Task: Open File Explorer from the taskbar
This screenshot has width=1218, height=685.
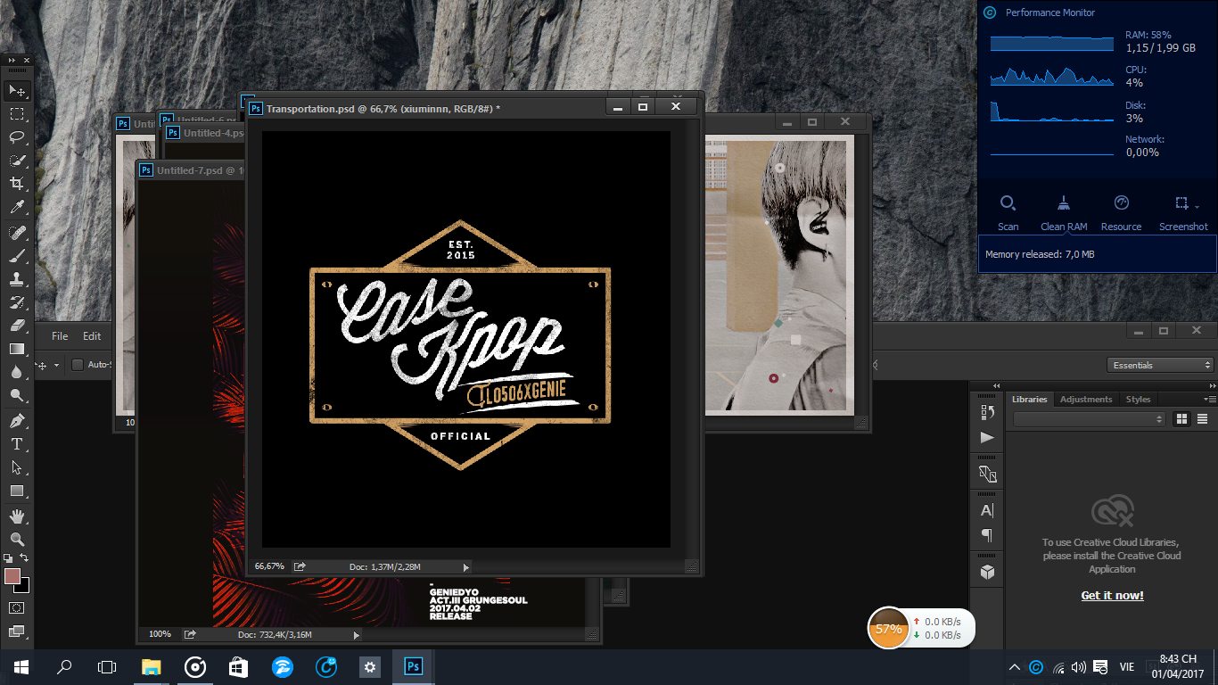Action: pos(152,666)
